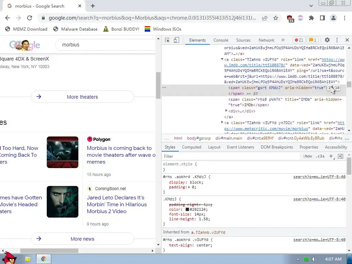
Task: Toggle the :hov element state panel
Action: tap(307, 156)
